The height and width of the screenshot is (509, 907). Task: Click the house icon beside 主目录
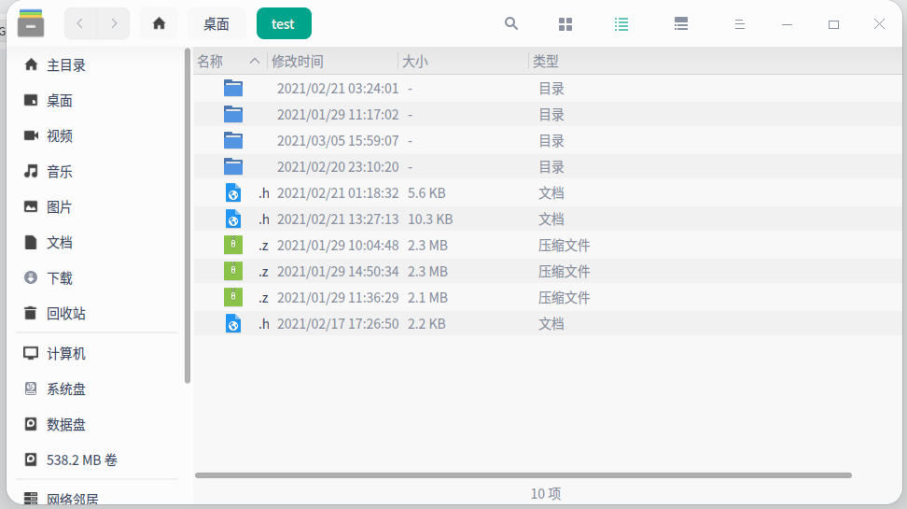tap(31, 64)
